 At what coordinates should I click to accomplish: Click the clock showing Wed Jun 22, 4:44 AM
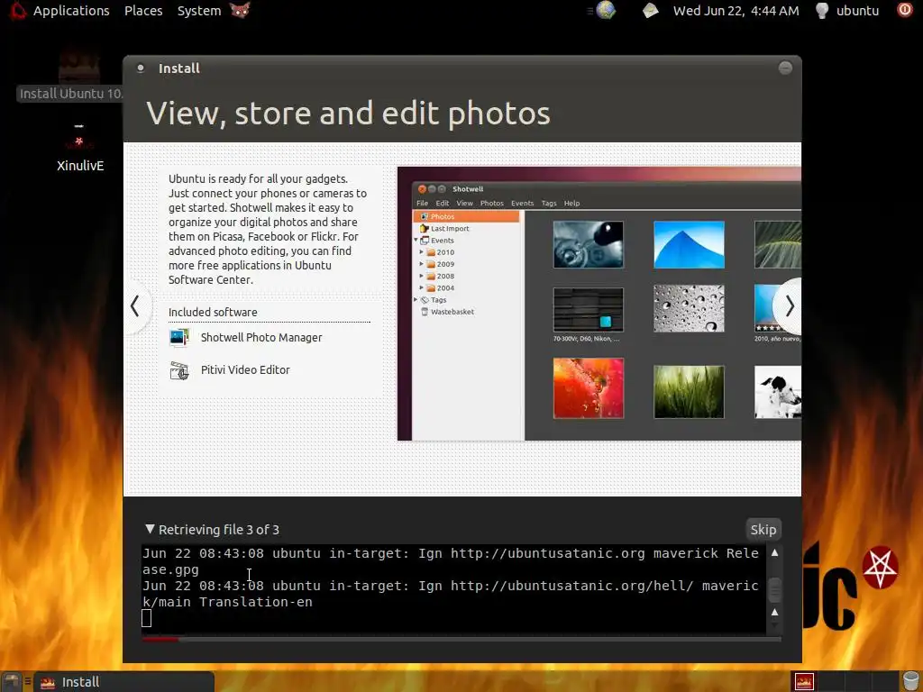coord(736,11)
